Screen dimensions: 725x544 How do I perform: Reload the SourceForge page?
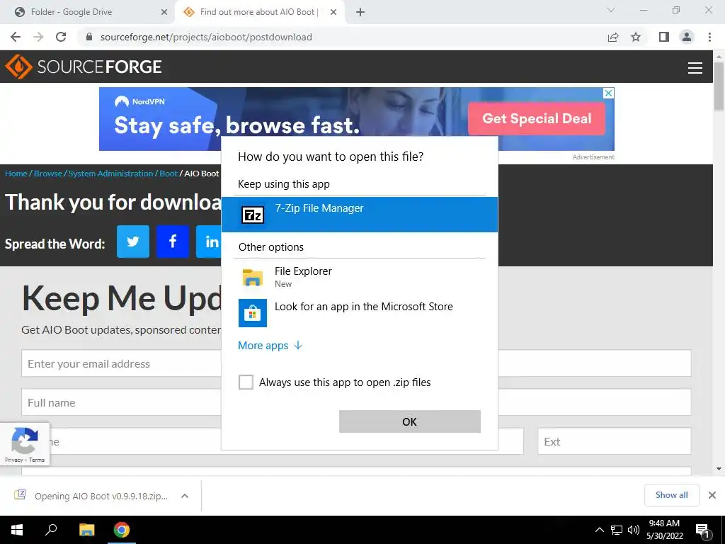coord(61,37)
